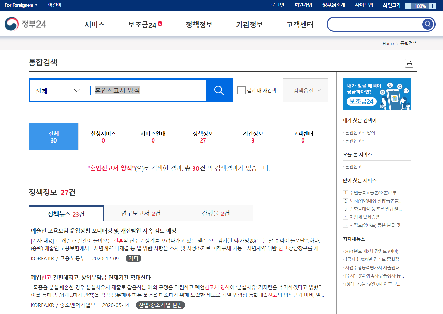Open popular service 지방세 납세증명

pos(364,217)
